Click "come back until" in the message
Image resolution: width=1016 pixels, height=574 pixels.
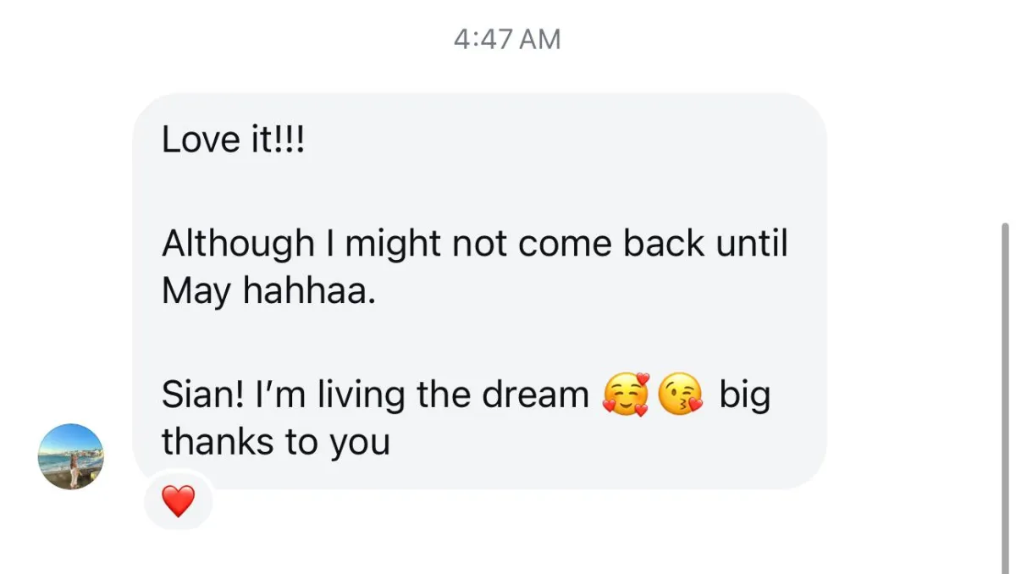tap(653, 245)
